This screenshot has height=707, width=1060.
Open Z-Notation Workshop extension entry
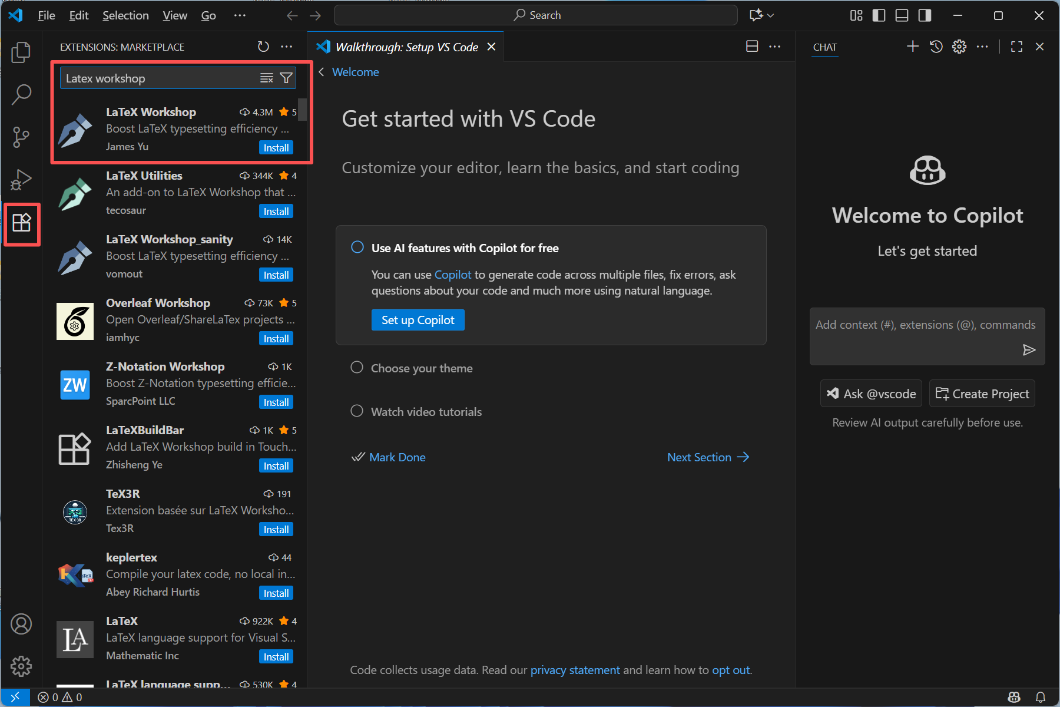(x=176, y=384)
